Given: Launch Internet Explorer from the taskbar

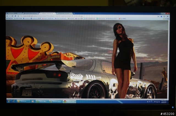Looking at the screenshot, I should tap(14, 101).
